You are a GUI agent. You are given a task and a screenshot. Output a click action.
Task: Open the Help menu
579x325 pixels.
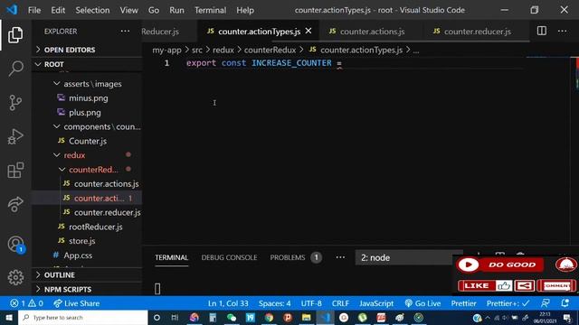click(x=245, y=10)
